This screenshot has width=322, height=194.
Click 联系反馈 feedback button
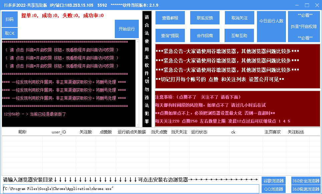pyautogui.click(x=205, y=18)
